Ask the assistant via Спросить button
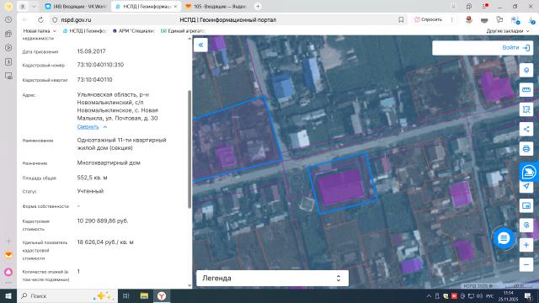Image resolution: width=539 pixels, height=303 pixels. click(429, 20)
